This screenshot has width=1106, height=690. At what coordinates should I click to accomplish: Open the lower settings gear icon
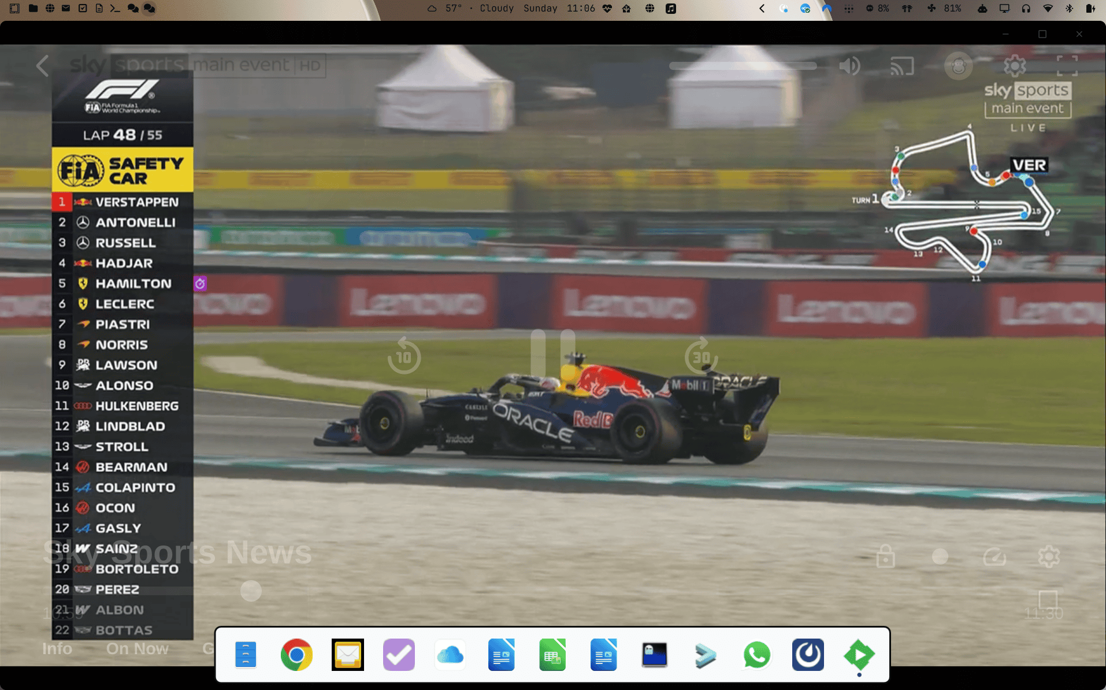(x=1049, y=557)
